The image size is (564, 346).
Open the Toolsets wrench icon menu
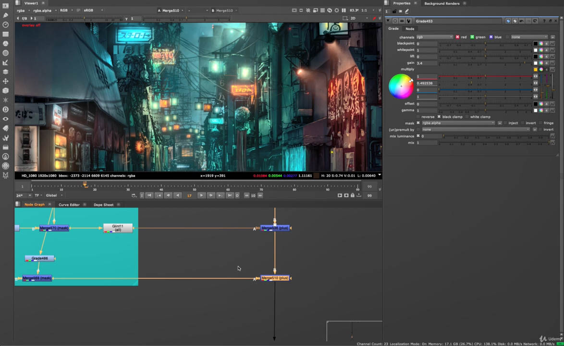[5, 138]
